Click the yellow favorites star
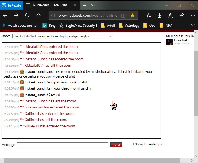This screenshot has height=163, width=198. click(x=132, y=16)
